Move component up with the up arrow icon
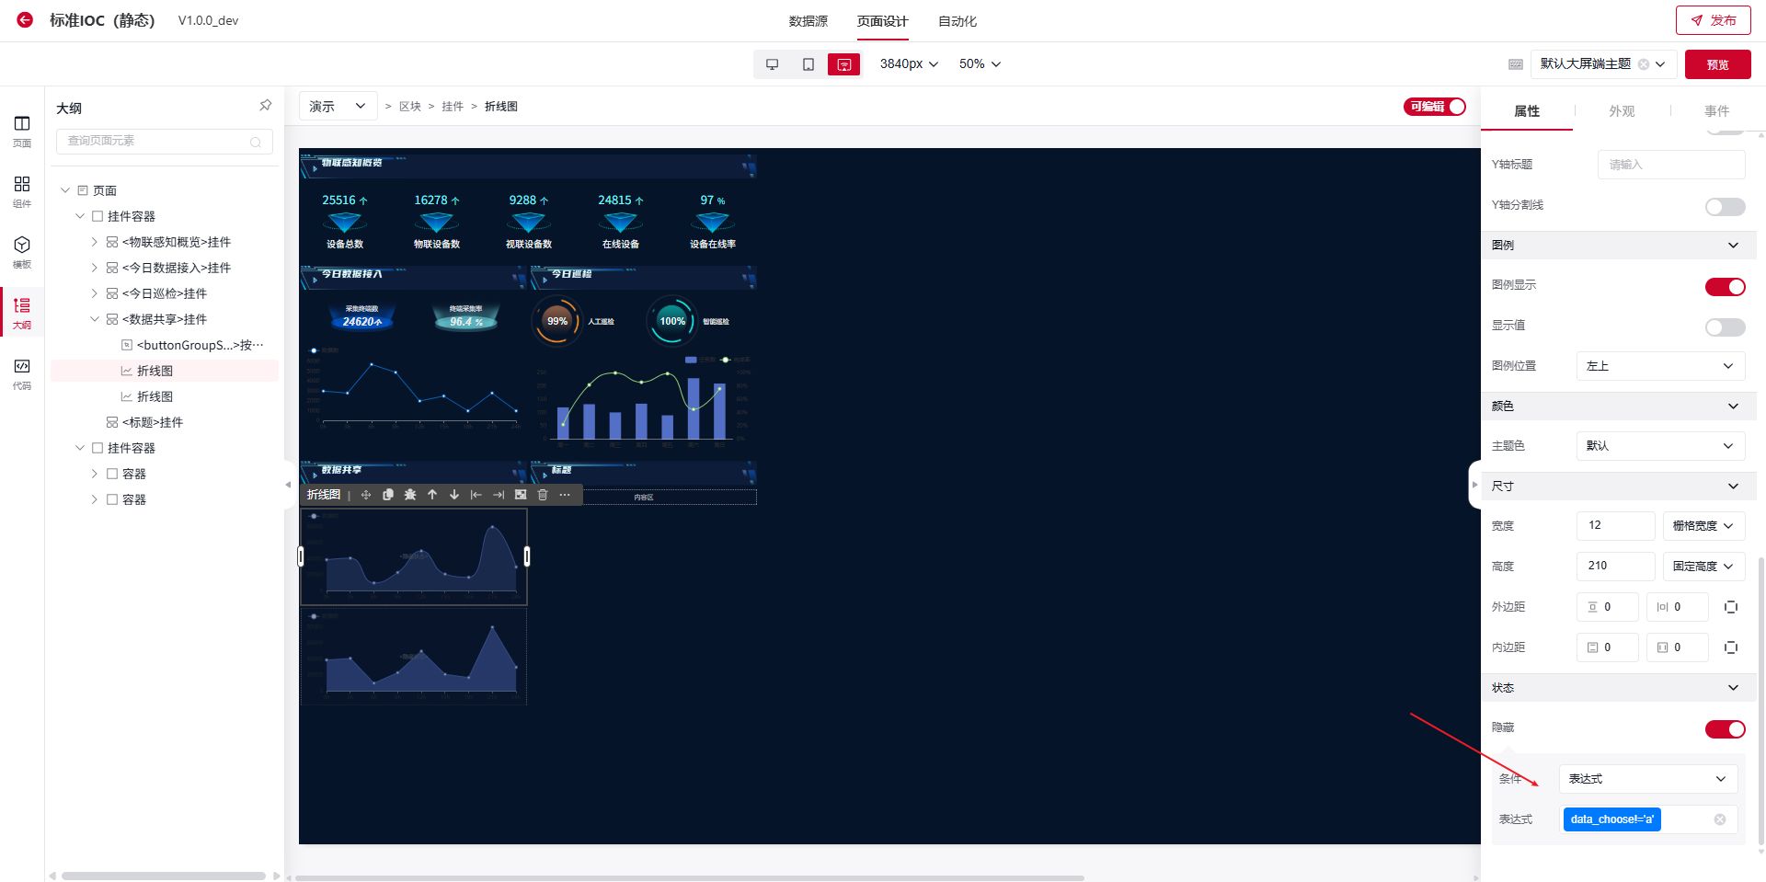 432,495
